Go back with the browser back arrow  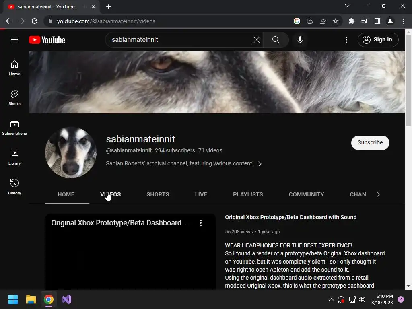point(9,21)
